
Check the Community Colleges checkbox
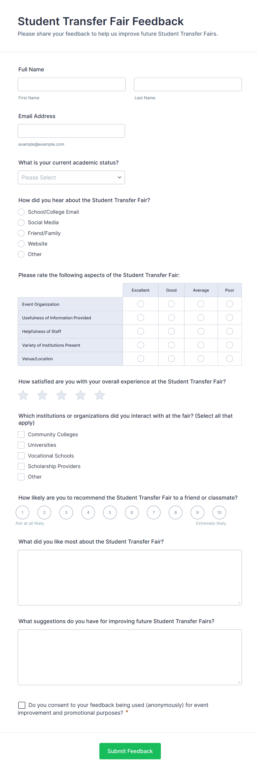click(21, 434)
